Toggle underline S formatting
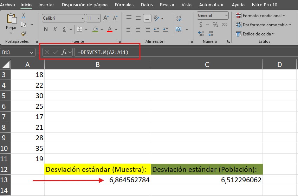 click(x=64, y=29)
